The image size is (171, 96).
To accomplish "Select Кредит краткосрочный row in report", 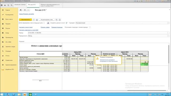I will coord(41,62).
